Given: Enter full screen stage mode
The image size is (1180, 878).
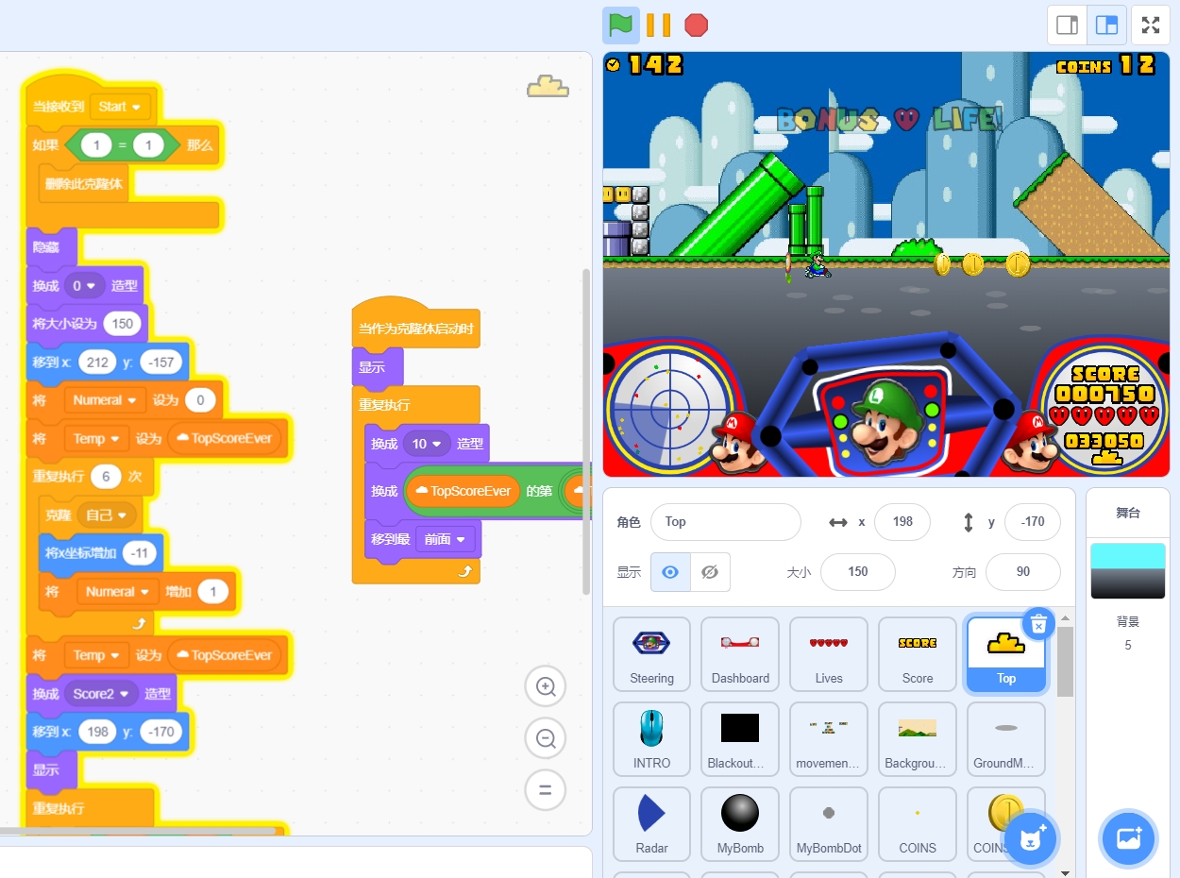Looking at the screenshot, I should (1151, 25).
